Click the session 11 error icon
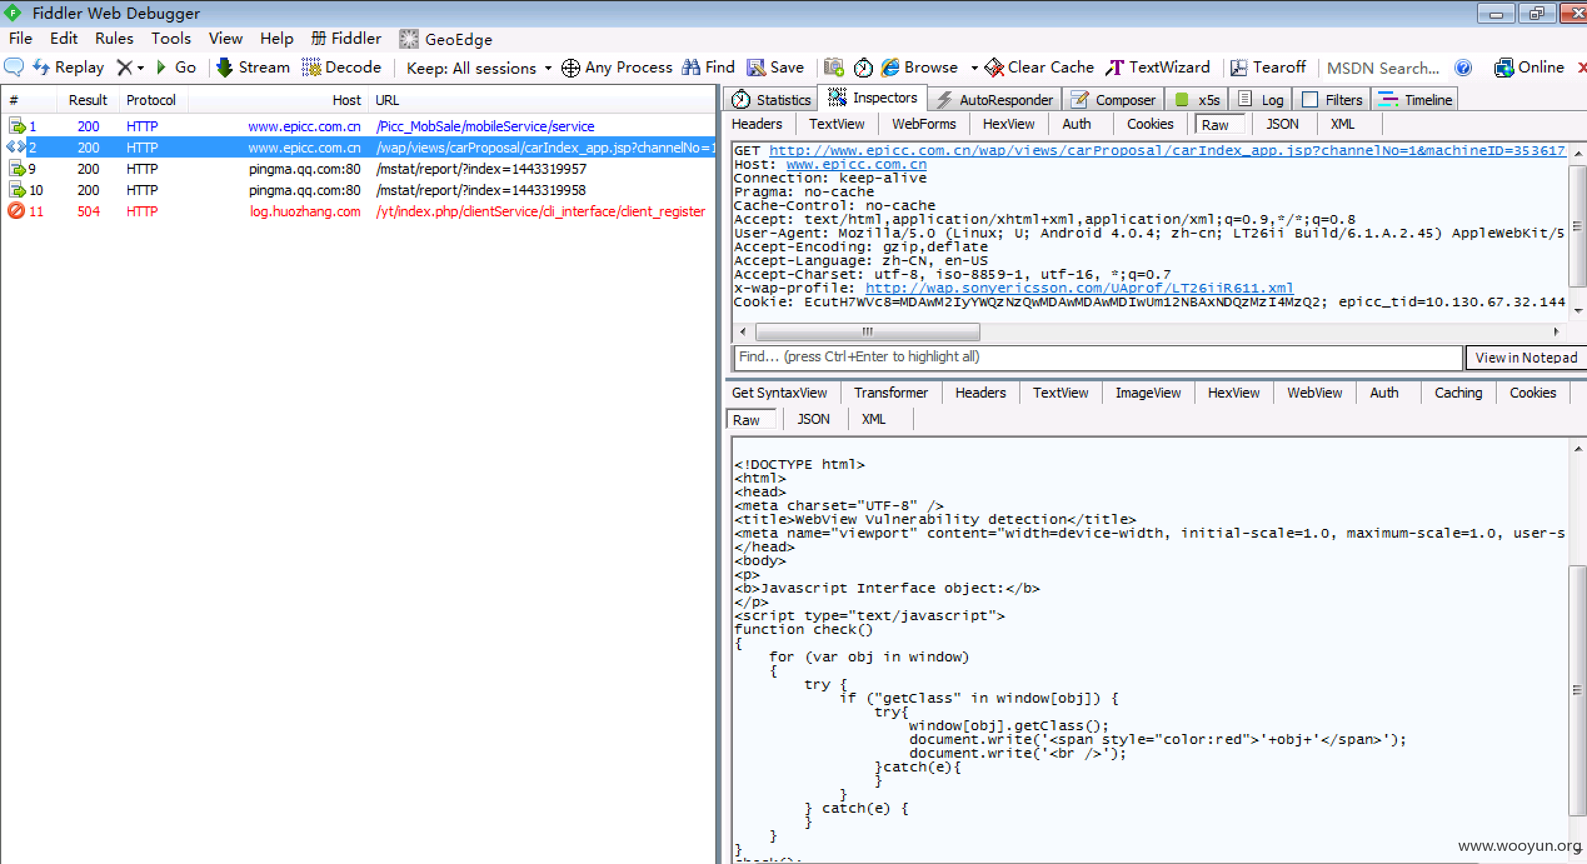The image size is (1587, 864). (16, 211)
